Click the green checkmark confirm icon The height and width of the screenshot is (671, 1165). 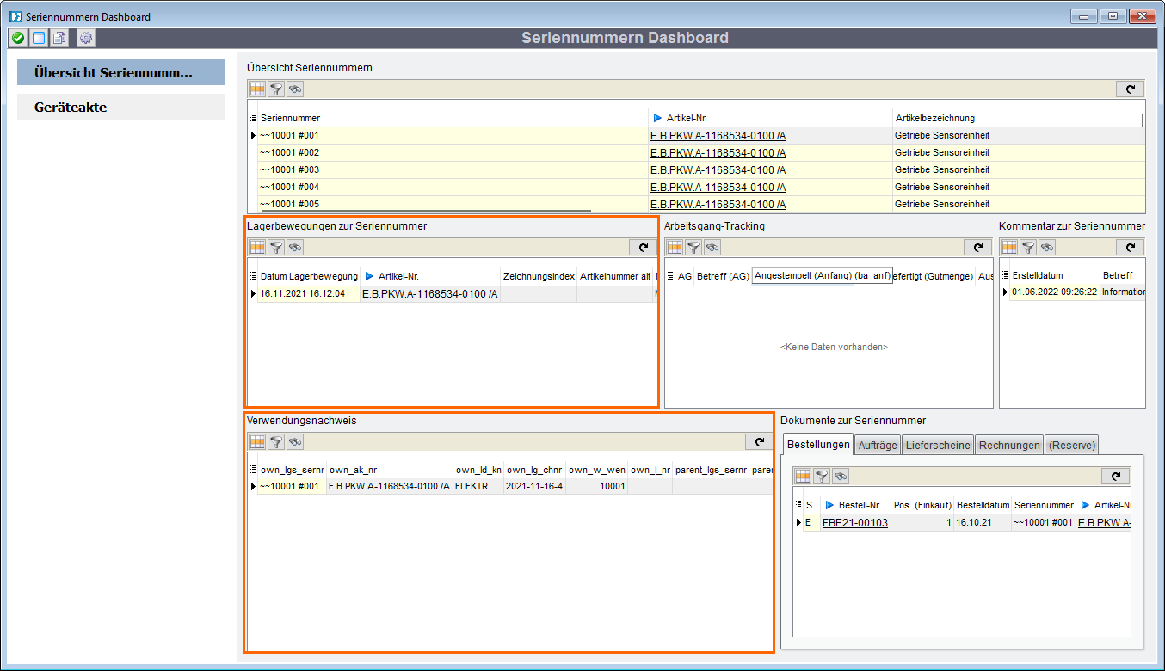pyautogui.click(x=17, y=38)
